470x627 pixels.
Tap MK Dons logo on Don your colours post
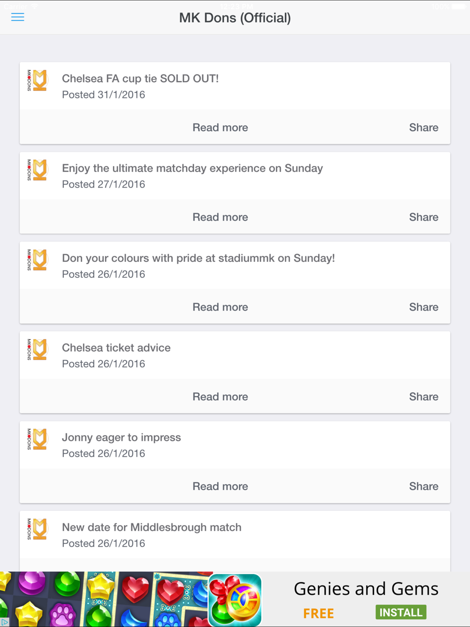[x=37, y=260]
